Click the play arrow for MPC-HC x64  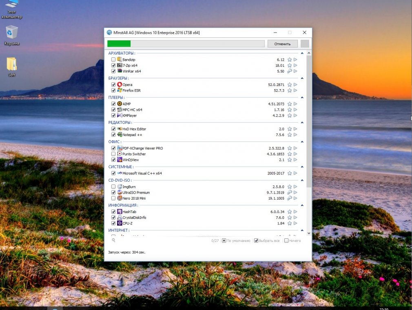coord(295,110)
